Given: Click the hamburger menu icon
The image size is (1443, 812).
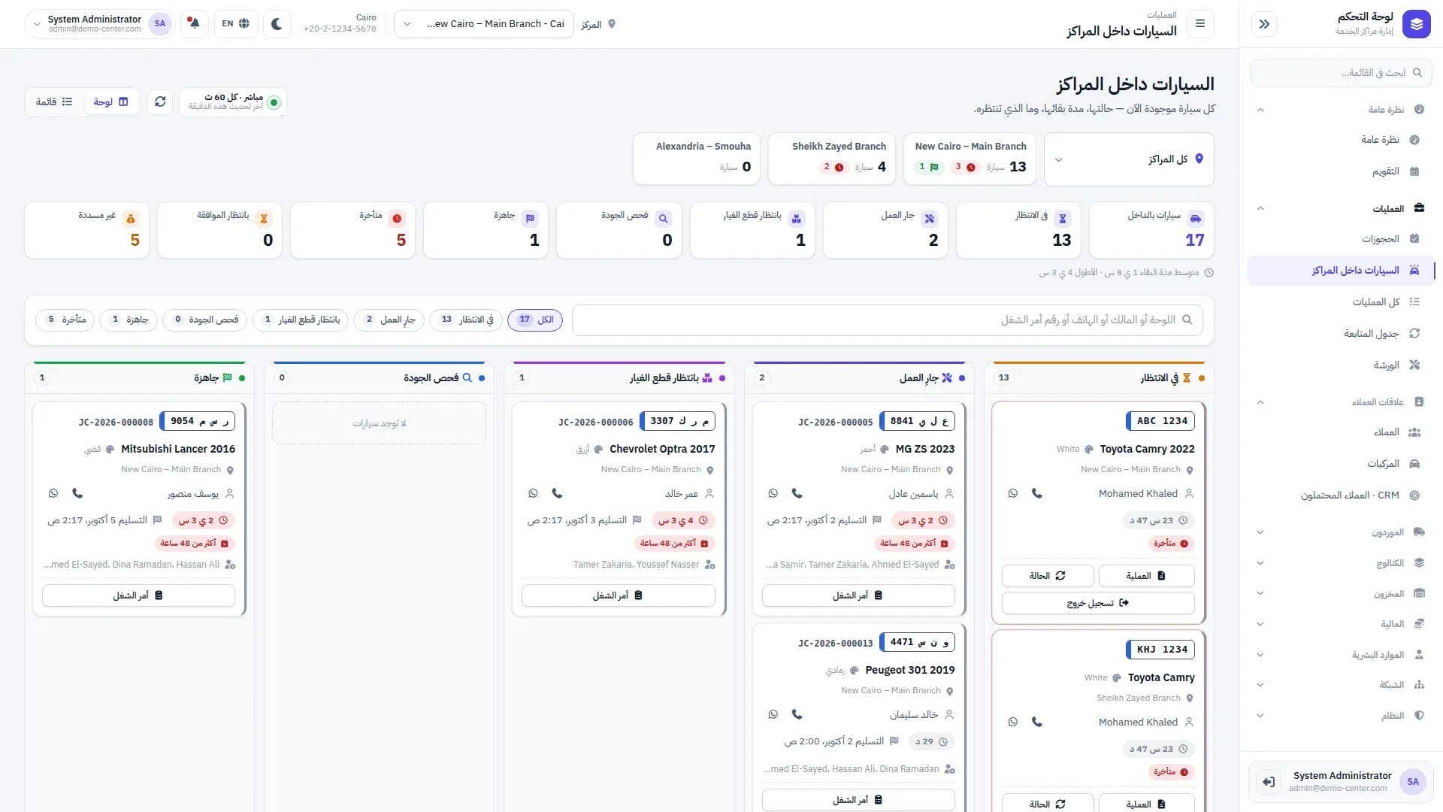Looking at the screenshot, I should 1200,24.
